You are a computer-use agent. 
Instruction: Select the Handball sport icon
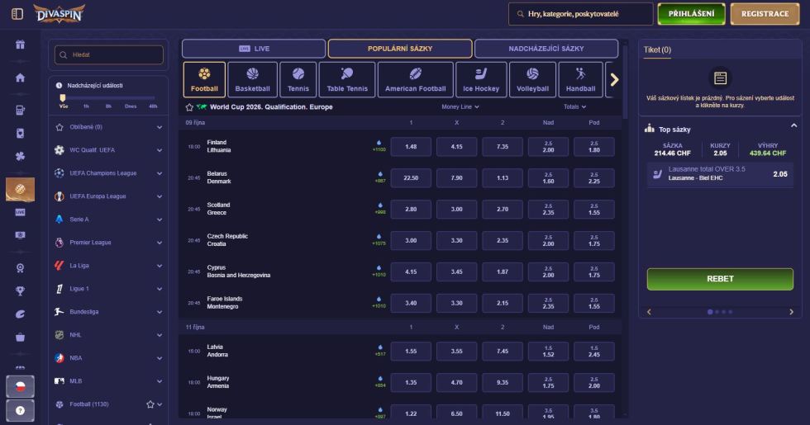pos(580,79)
